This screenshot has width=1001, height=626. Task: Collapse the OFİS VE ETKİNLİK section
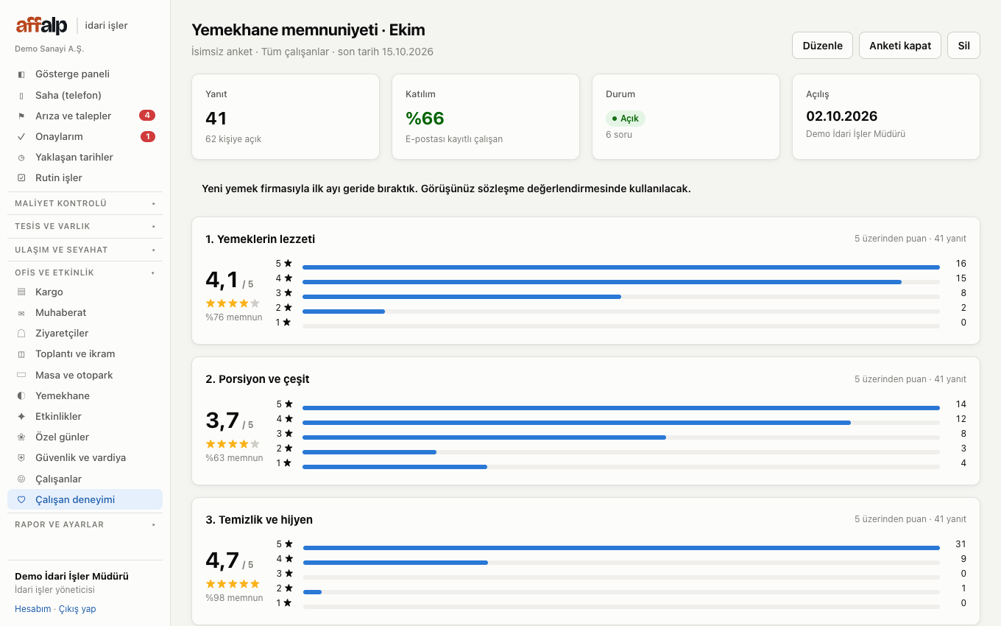pyautogui.click(x=85, y=272)
